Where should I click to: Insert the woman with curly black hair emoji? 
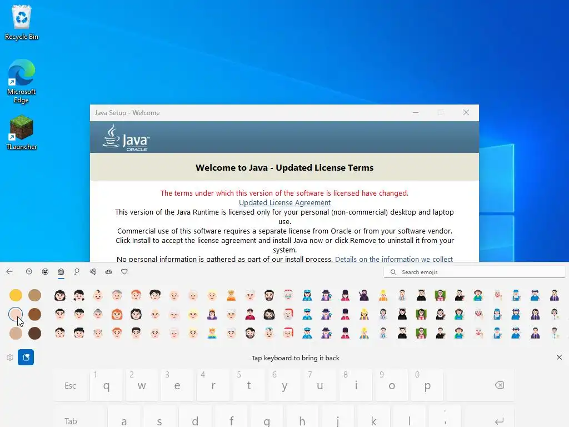point(136,314)
